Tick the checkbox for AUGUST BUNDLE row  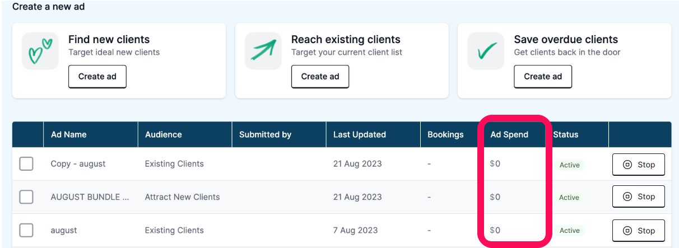pos(26,197)
